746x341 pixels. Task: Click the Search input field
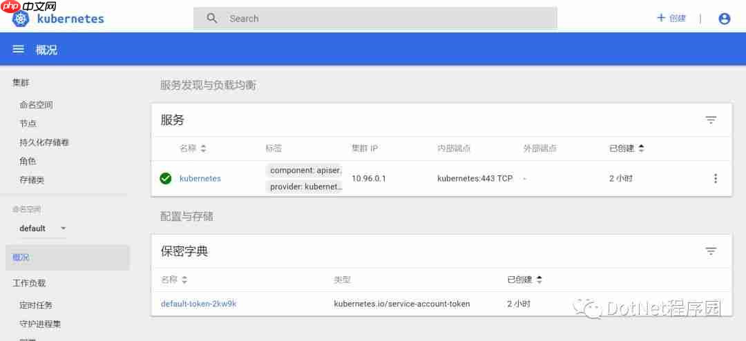pos(375,19)
